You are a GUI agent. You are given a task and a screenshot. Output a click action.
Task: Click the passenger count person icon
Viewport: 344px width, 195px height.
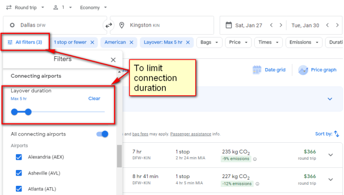pos(56,8)
